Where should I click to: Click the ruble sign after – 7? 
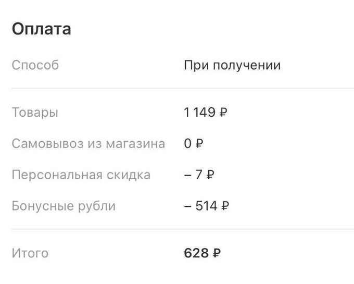[x=210, y=175]
